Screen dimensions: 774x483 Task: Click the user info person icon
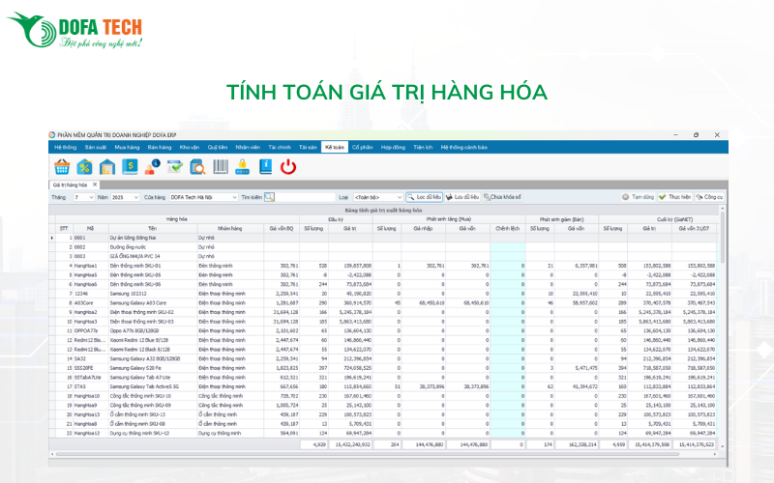coord(152,167)
